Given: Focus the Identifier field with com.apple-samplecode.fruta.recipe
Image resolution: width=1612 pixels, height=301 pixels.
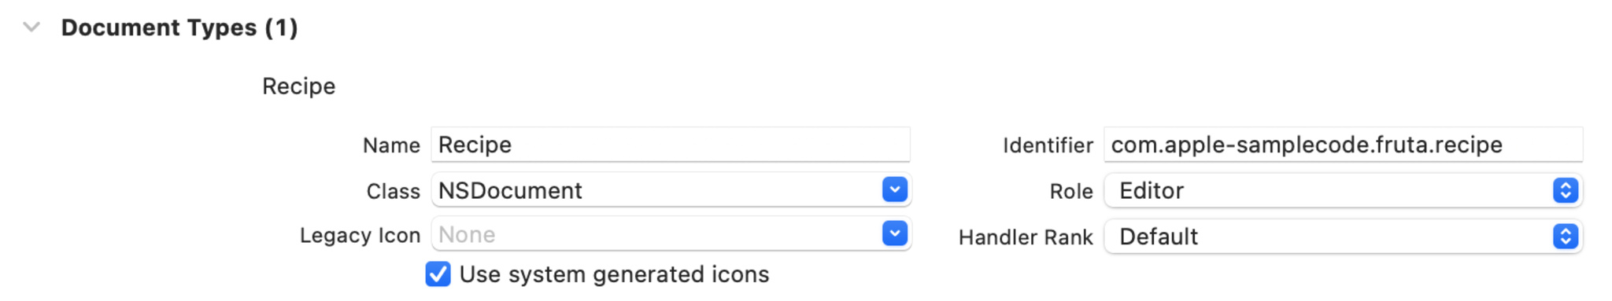Looking at the screenshot, I should coord(1343,145).
